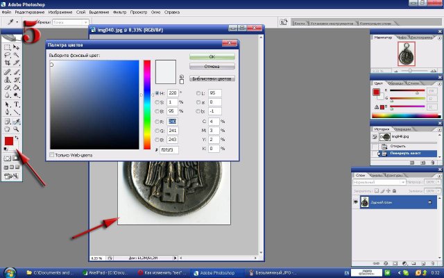Viewport: 444px width, 278px height.
Task: Enable the Только Web-цвета checkbox
Action: coord(52,155)
